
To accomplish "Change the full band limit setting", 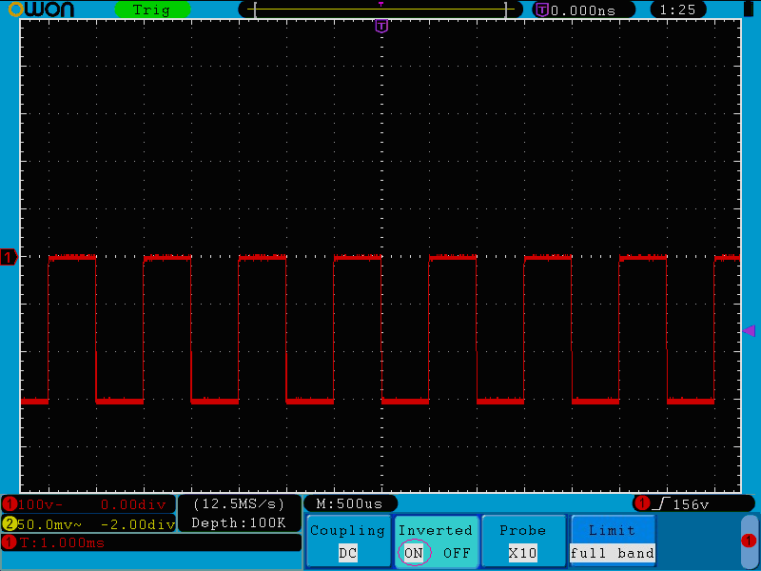I will 613,553.
